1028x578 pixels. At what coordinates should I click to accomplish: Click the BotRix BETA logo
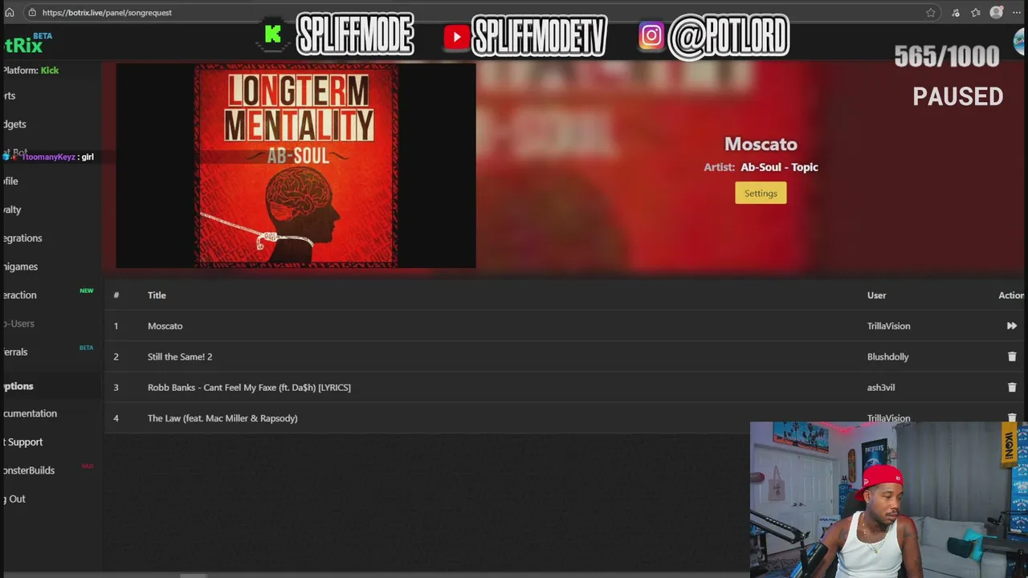click(27, 43)
